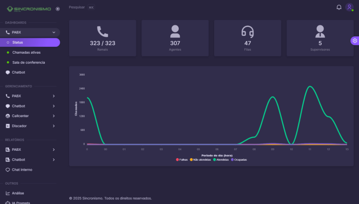Open the user profile avatar menu

[x=349, y=7]
